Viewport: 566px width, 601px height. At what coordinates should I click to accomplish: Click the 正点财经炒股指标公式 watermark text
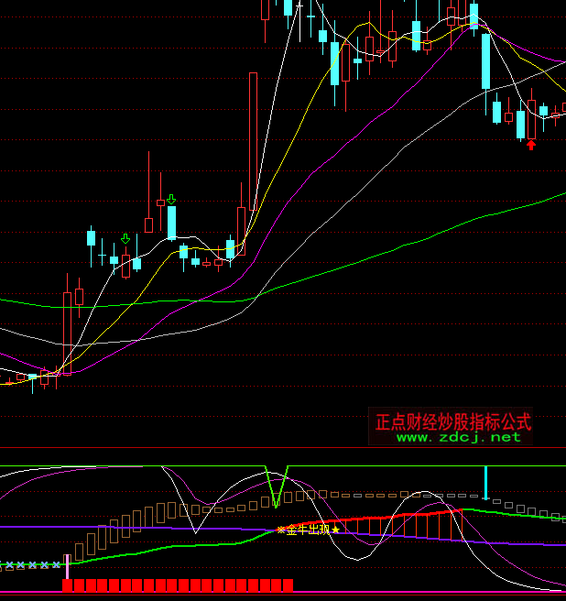click(453, 422)
